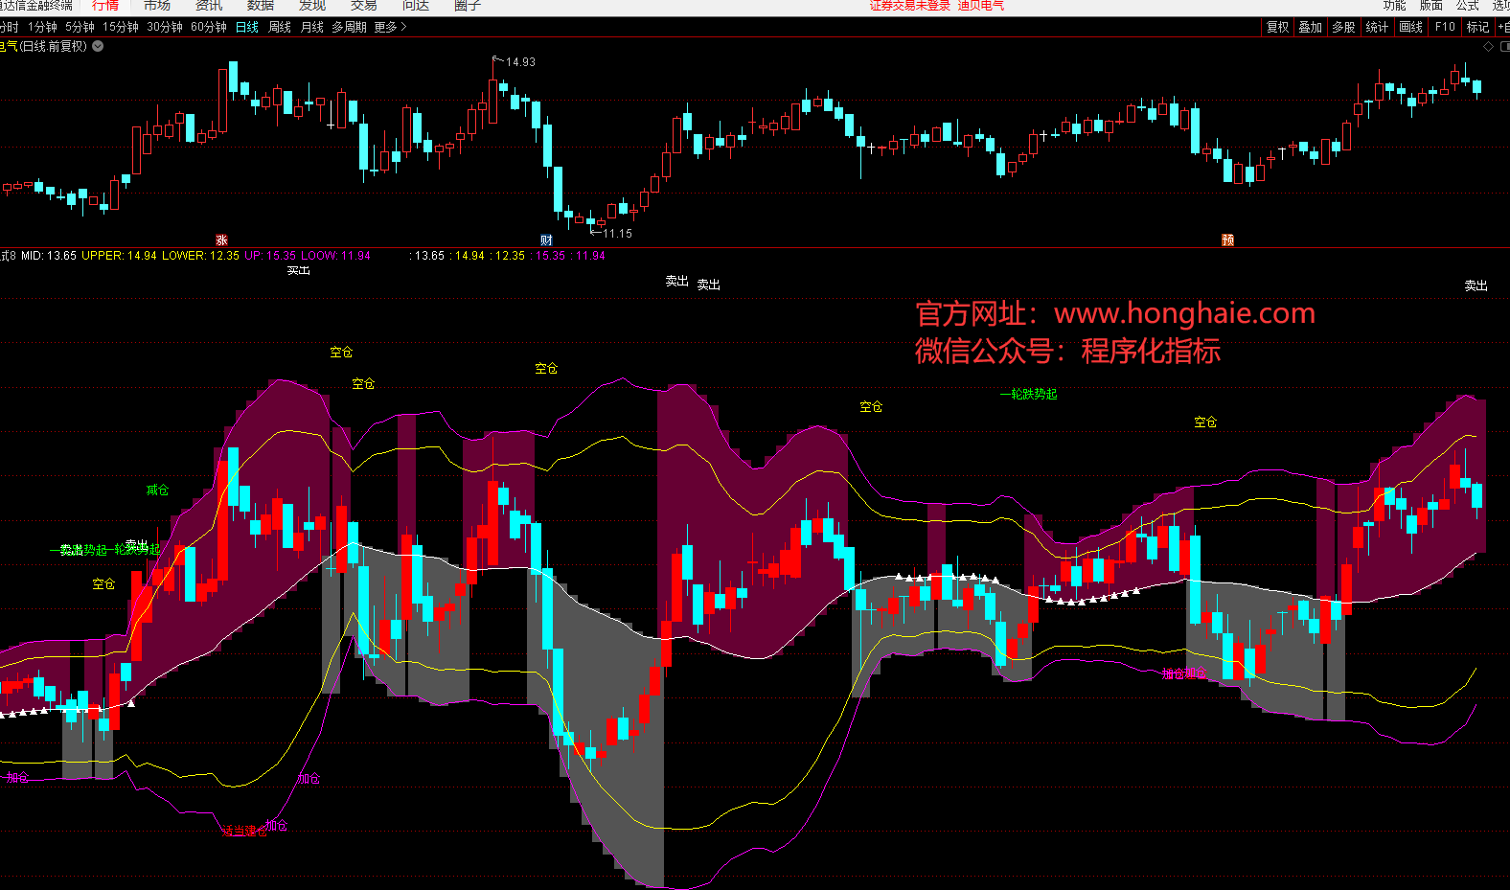The width and height of the screenshot is (1510, 890).
Task: Click the orange 预 forecast marker icon
Action: click(x=1227, y=240)
